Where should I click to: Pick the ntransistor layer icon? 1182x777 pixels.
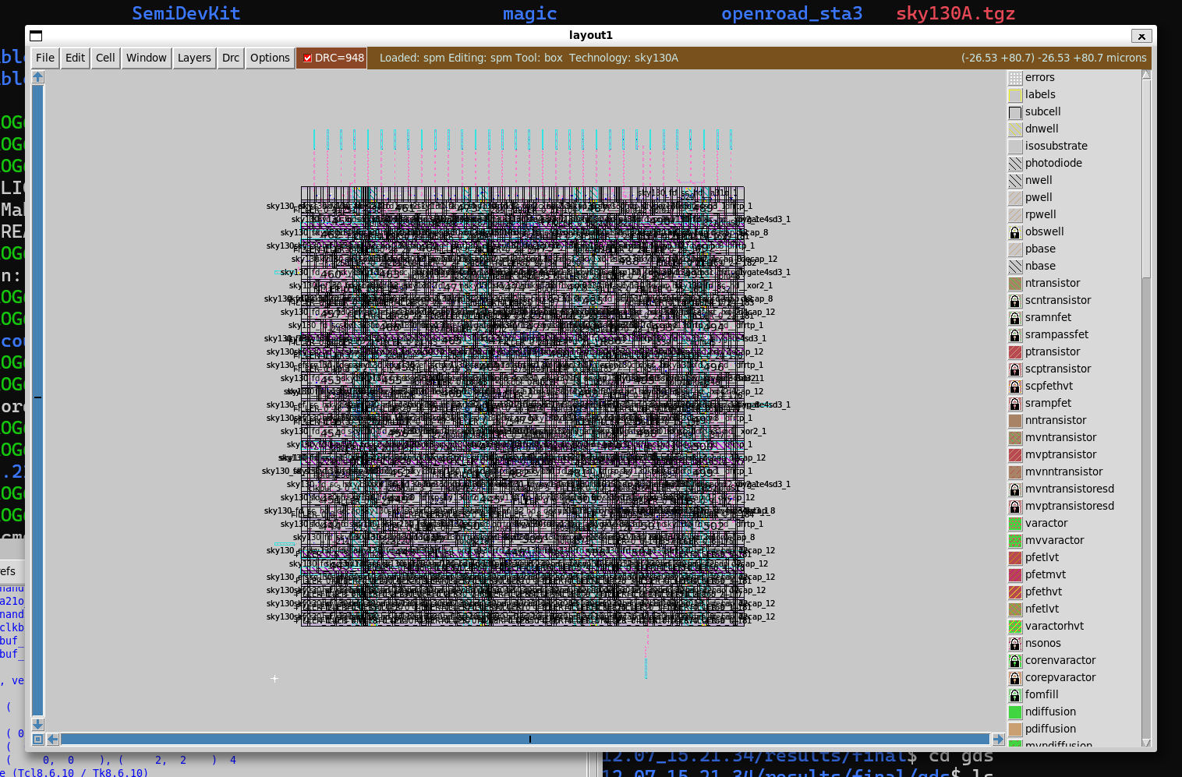coord(1014,284)
